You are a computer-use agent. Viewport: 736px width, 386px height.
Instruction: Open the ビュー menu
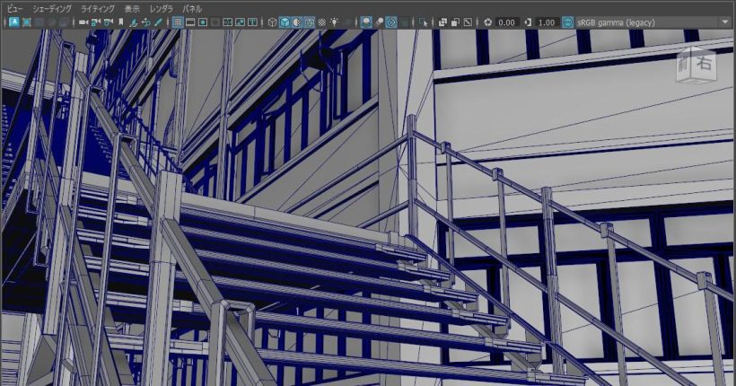click(14, 9)
